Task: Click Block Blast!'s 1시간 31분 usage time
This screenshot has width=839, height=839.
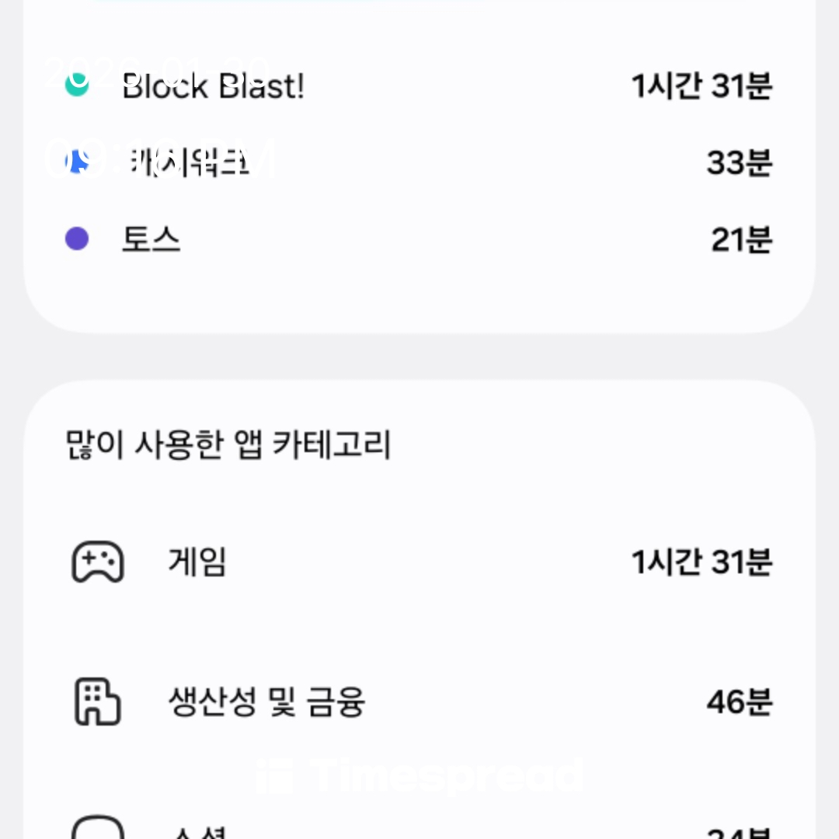Action: [x=701, y=86]
